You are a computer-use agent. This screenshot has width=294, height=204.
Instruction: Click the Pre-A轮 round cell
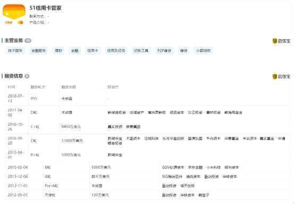coord(52,186)
